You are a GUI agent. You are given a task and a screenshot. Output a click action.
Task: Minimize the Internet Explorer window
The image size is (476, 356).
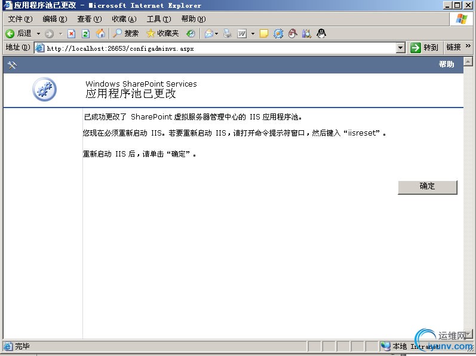(448, 5)
